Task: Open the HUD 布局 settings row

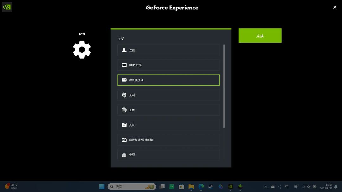Action: 168,65
